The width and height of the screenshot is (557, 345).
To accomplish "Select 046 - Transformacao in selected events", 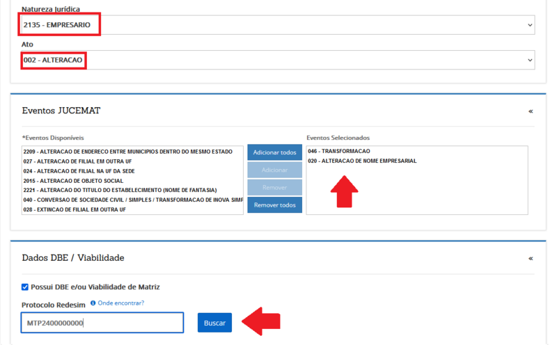I will tap(338, 151).
